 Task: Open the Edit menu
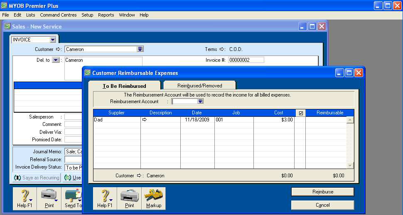[x=17, y=15]
